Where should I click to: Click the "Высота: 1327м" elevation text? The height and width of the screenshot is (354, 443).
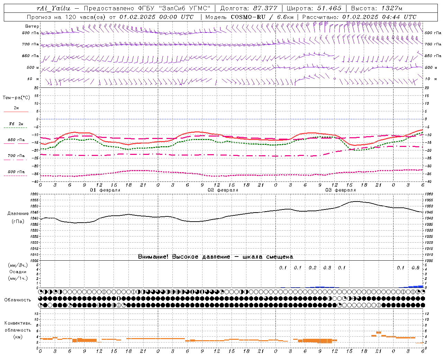[377, 8]
